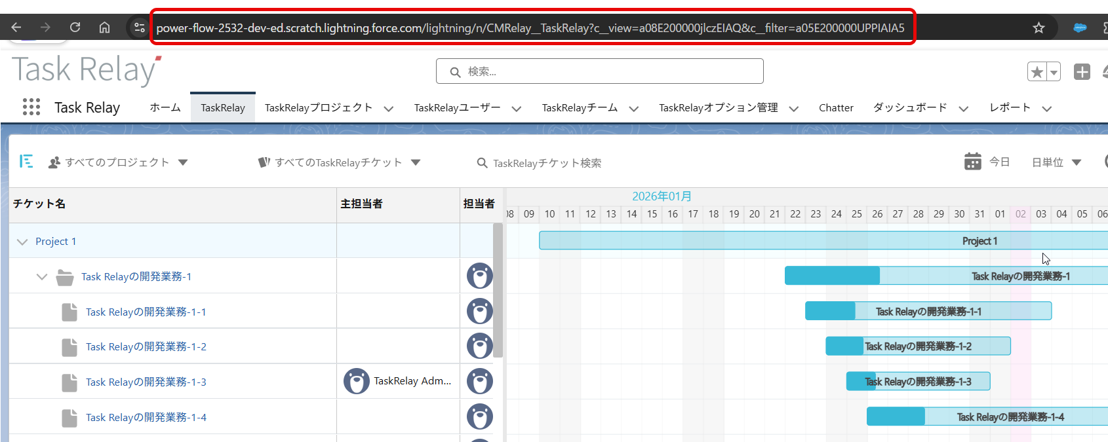
Task: Open the Project 1 link
Action: coord(56,242)
